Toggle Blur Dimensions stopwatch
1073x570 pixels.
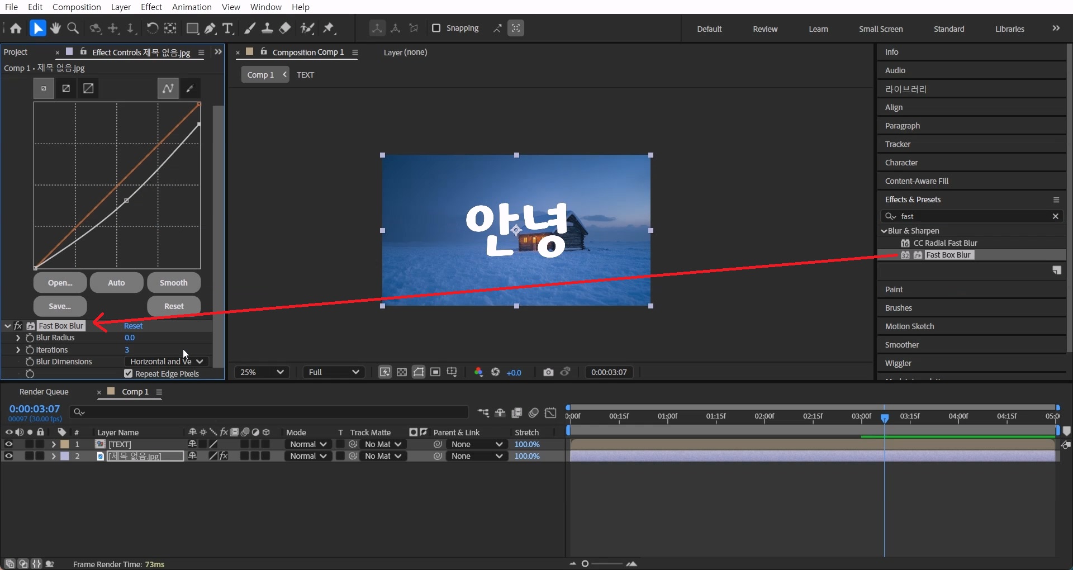pos(30,362)
